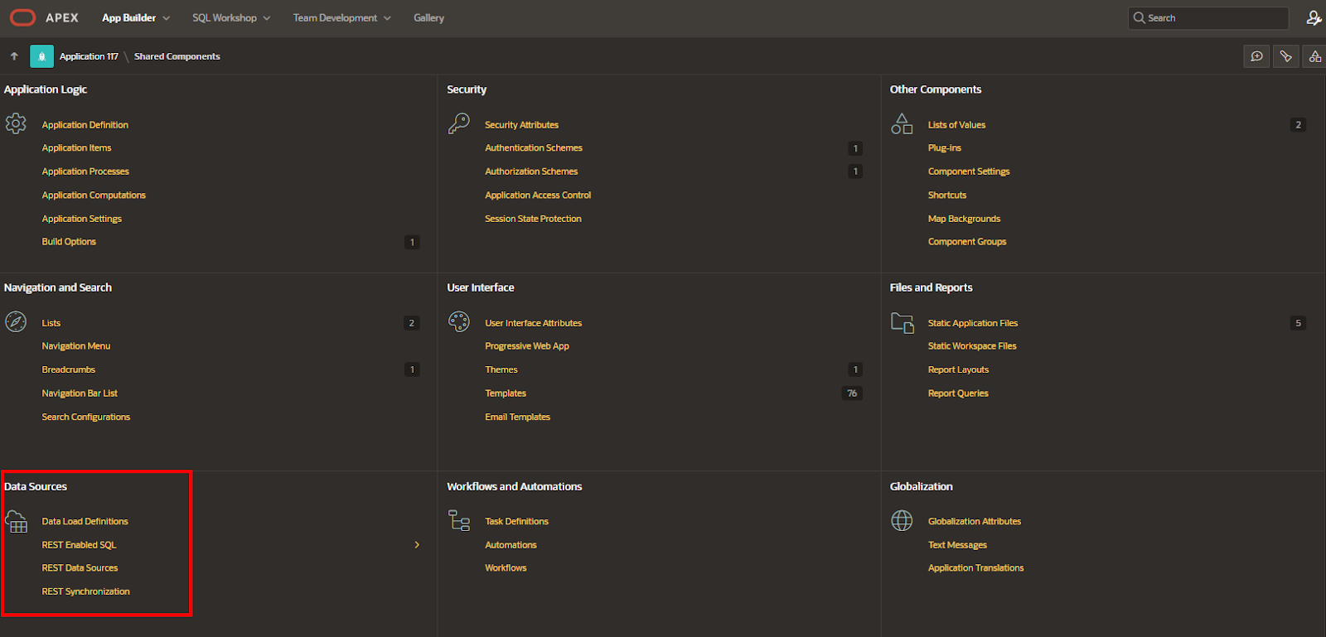The height and width of the screenshot is (637, 1326).
Task: Open Navigation Menu link
Action: click(x=76, y=346)
